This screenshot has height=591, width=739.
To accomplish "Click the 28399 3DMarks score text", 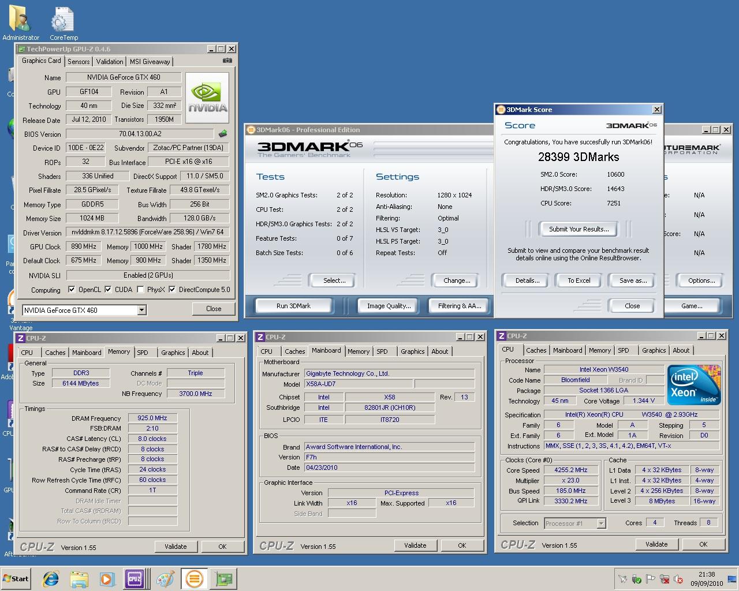I will pos(578,157).
